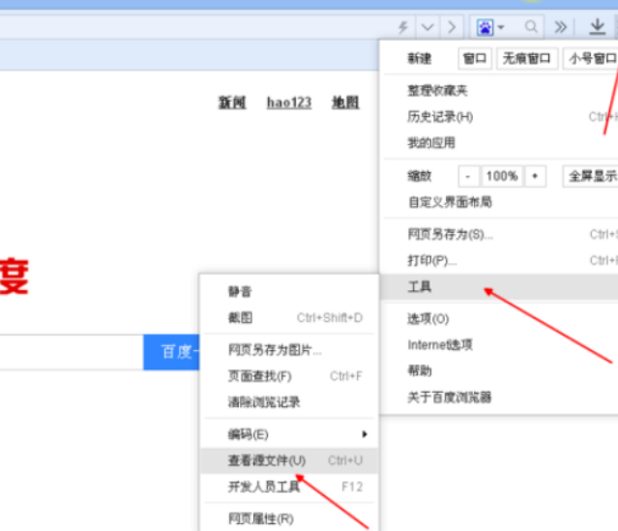Click the lightning speed mode icon
Screen dimensions: 618x531
(x=402, y=27)
